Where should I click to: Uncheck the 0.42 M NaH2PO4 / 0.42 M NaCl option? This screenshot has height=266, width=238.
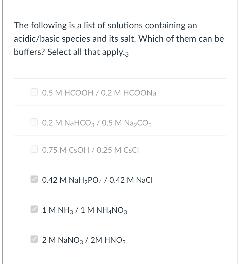pyautogui.click(x=34, y=179)
